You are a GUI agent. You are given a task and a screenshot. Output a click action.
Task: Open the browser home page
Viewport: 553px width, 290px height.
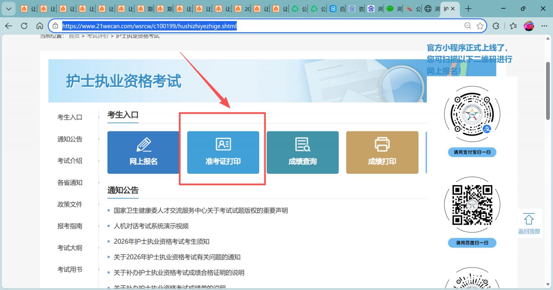[40, 26]
